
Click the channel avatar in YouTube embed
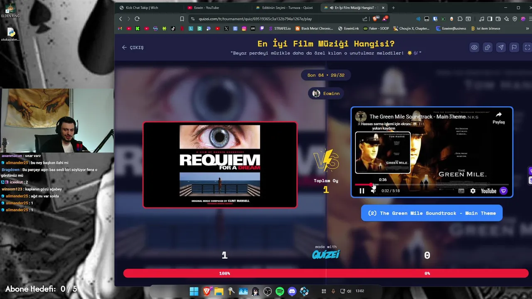point(361,117)
